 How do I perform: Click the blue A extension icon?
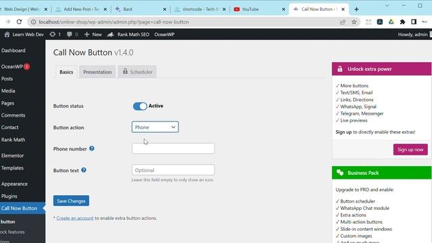(x=380, y=22)
